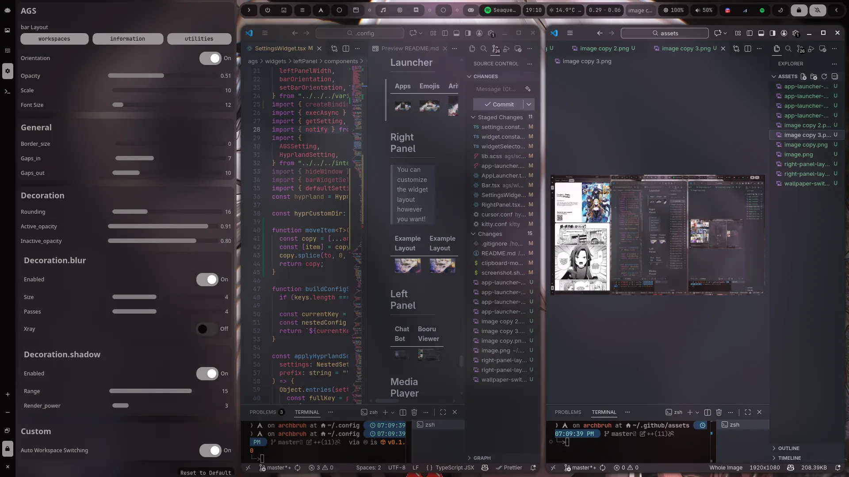
Task: Toggle bottom panel in .config window
Action: pos(456,33)
